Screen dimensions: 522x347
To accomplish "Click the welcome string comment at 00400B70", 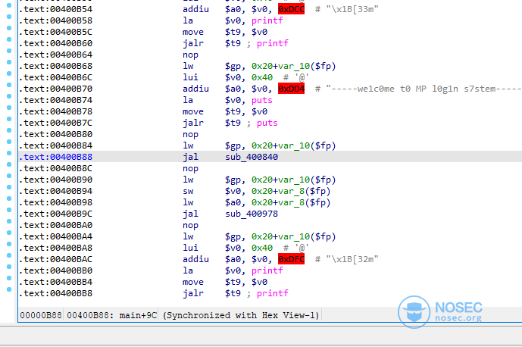I will (424, 89).
